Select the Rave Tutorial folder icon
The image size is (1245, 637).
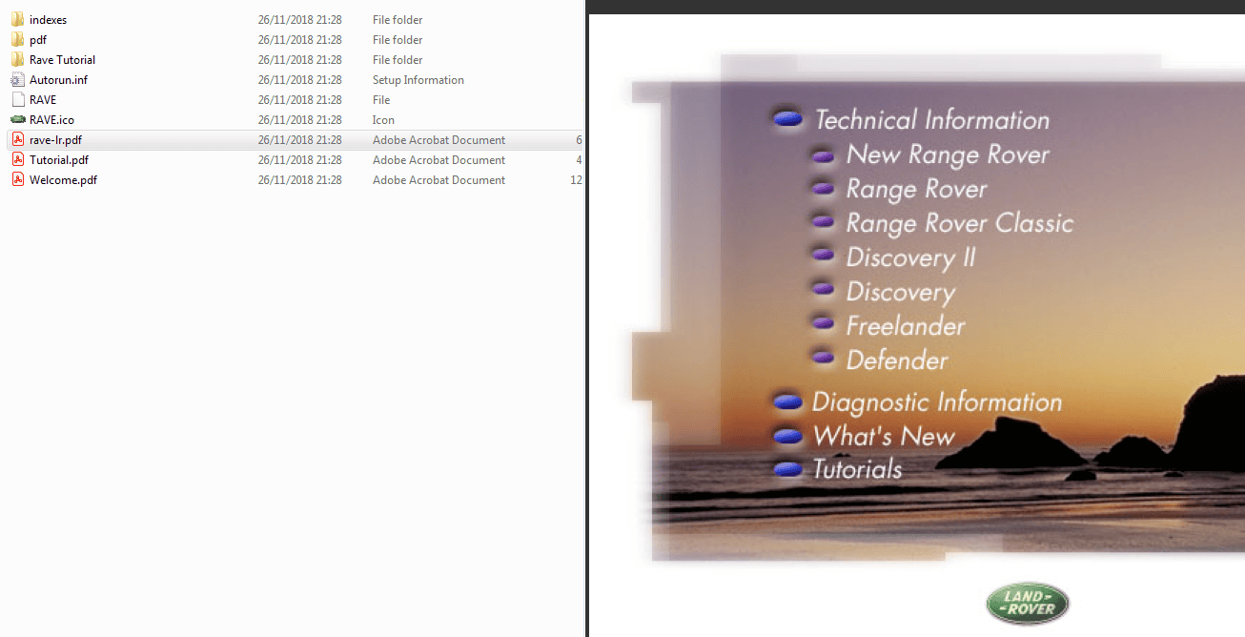(x=18, y=60)
